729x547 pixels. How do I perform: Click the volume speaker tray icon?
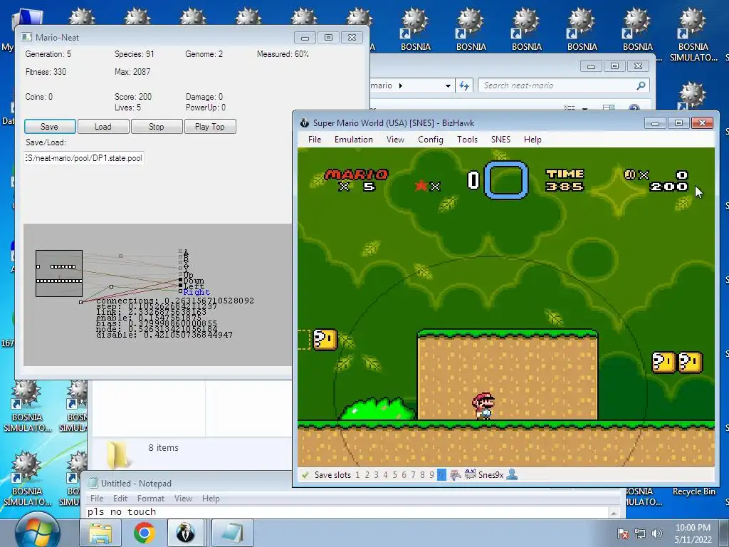point(657,533)
